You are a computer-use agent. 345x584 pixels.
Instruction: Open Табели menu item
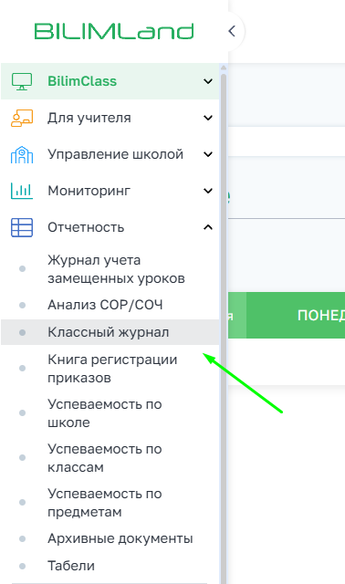71,566
